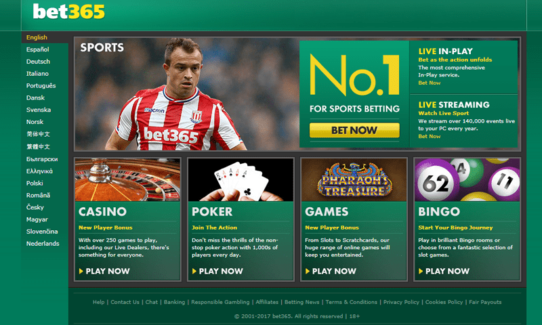
Task: Select Deutsch in the language list
Action: point(38,62)
